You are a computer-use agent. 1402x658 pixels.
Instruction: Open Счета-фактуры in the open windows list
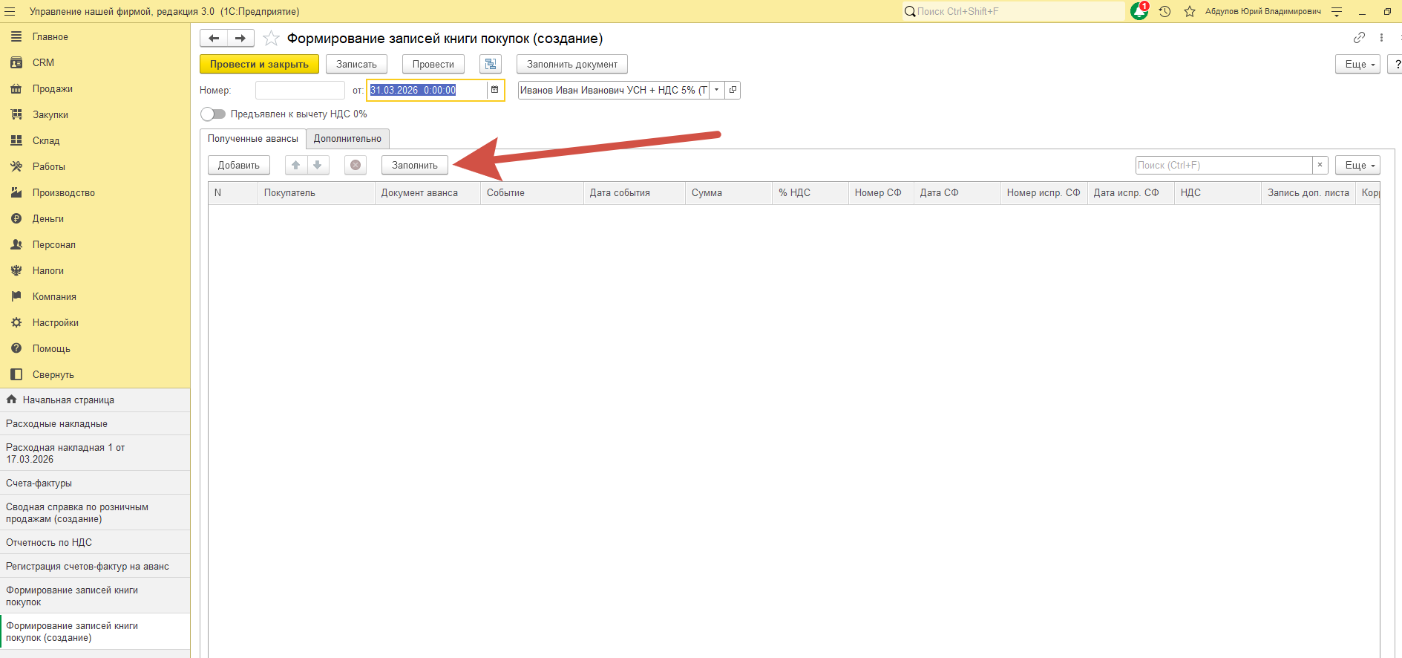click(x=39, y=483)
